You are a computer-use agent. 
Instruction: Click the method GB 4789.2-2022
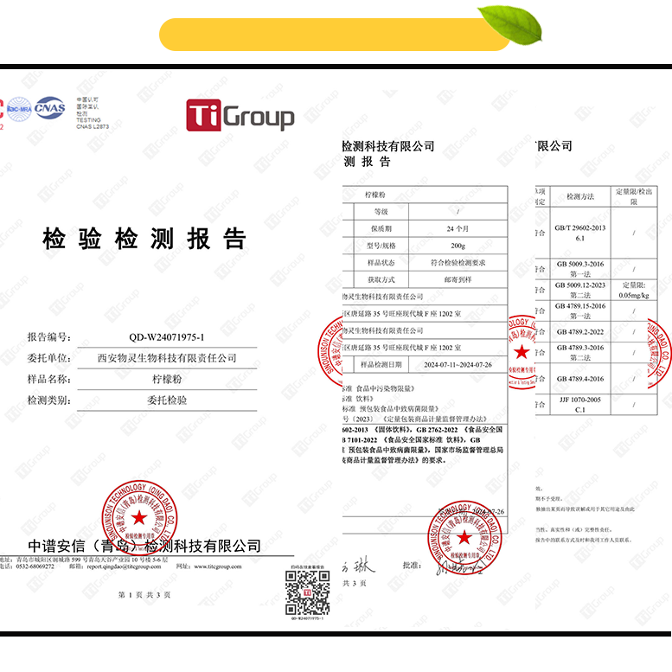point(580,332)
